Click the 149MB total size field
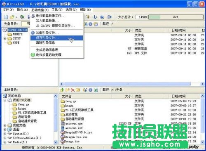The image size is (206, 151). coord(141,17)
